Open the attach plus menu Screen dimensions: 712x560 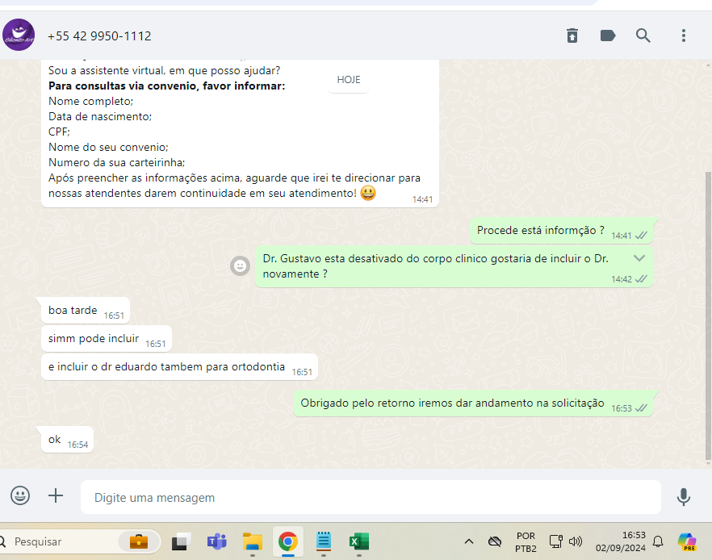56,495
